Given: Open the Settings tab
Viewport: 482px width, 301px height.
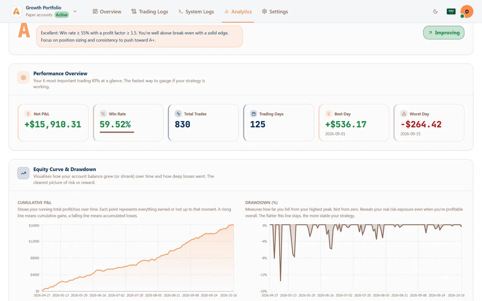Looking at the screenshot, I should [275, 11].
